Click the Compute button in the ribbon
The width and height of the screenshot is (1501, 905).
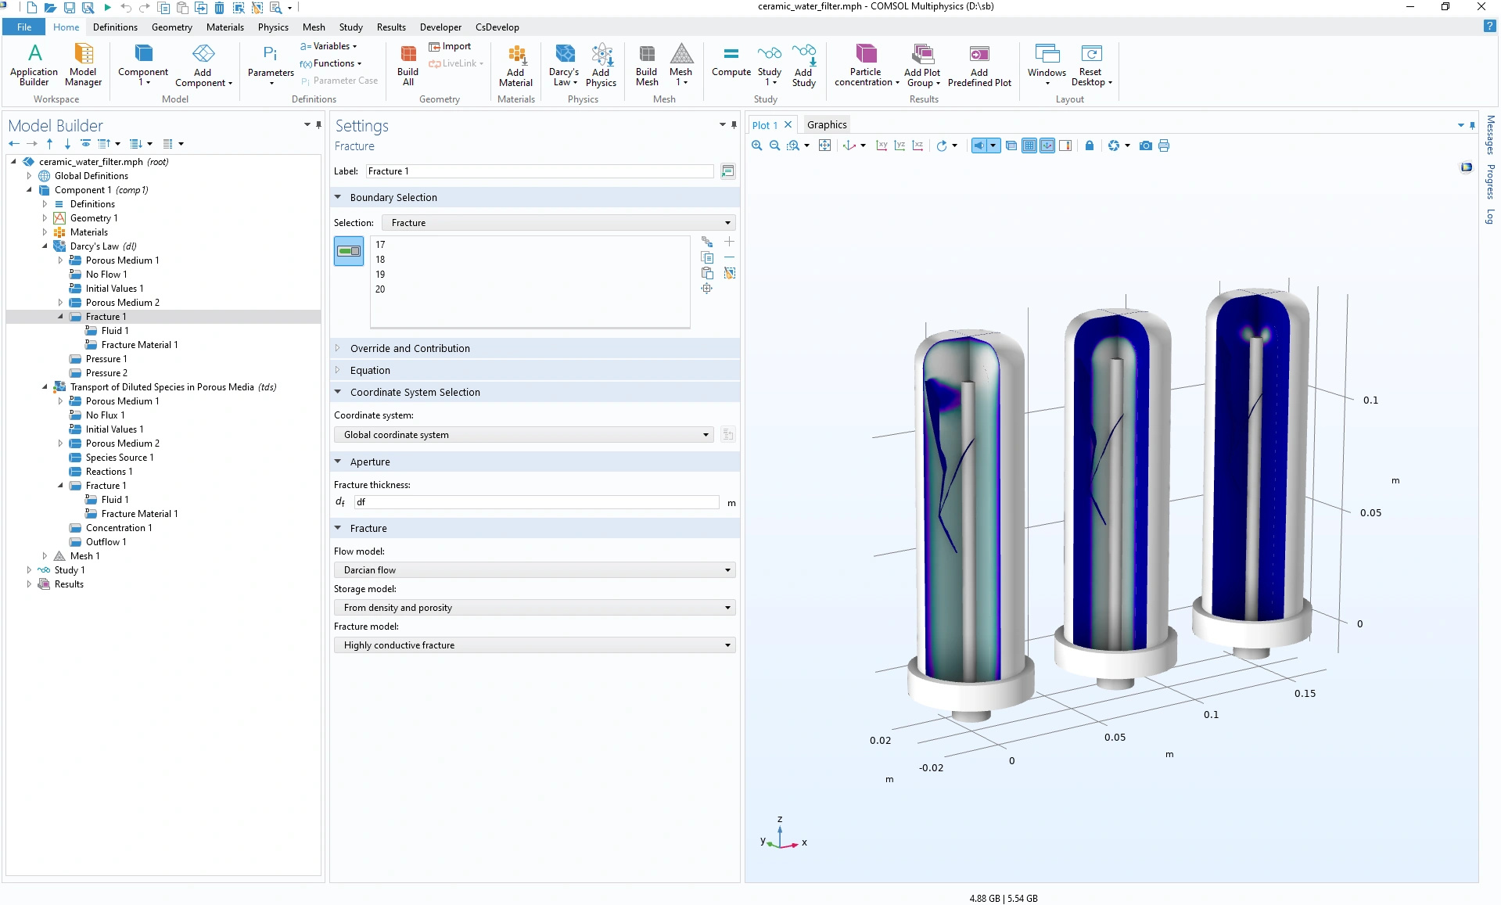click(x=731, y=61)
